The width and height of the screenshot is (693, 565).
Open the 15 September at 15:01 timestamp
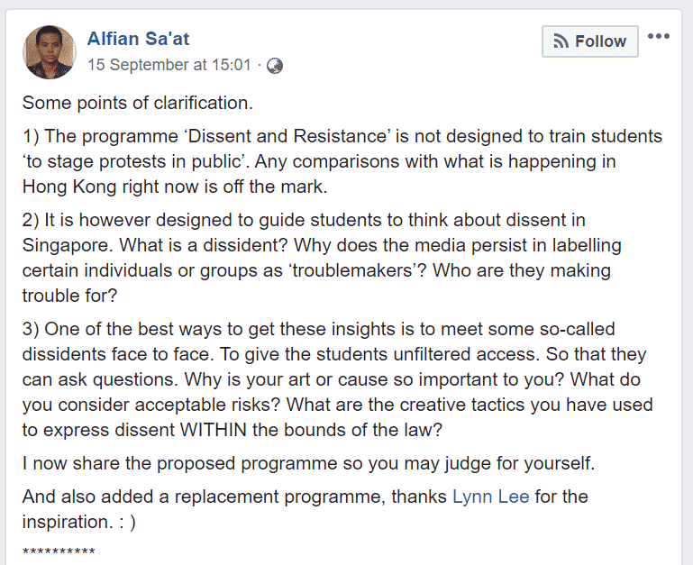click(x=169, y=65)
